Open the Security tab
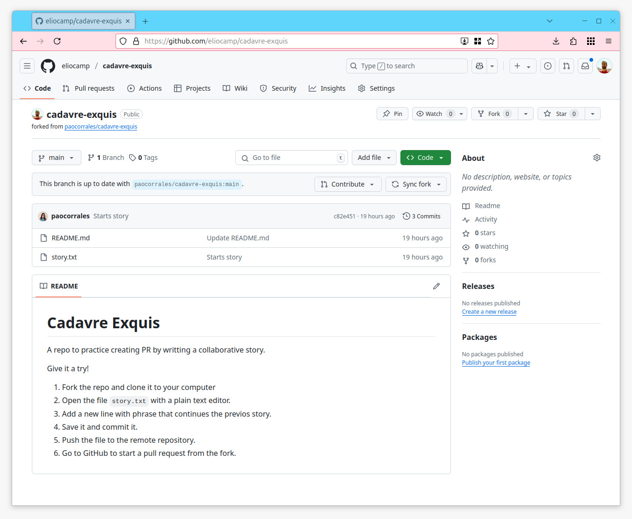Screen dimensions: 632x519 coord(278,88)
